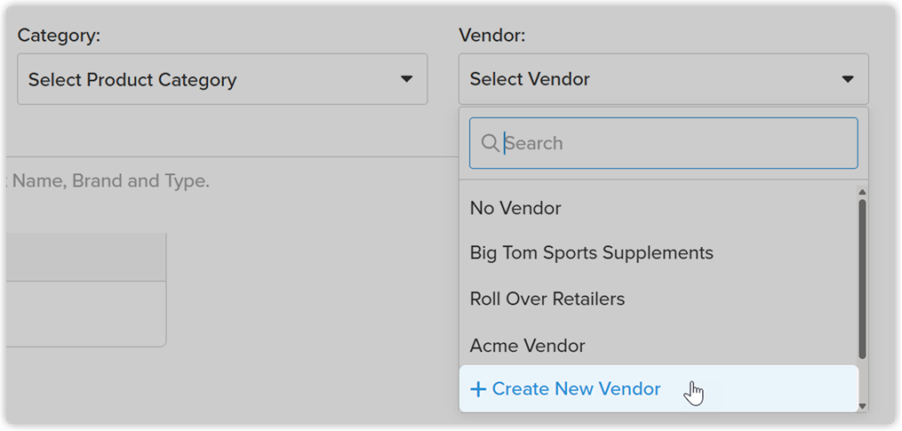Click scroll up arrow in vendor list
The image size is (902, 431).
point(862,192)
